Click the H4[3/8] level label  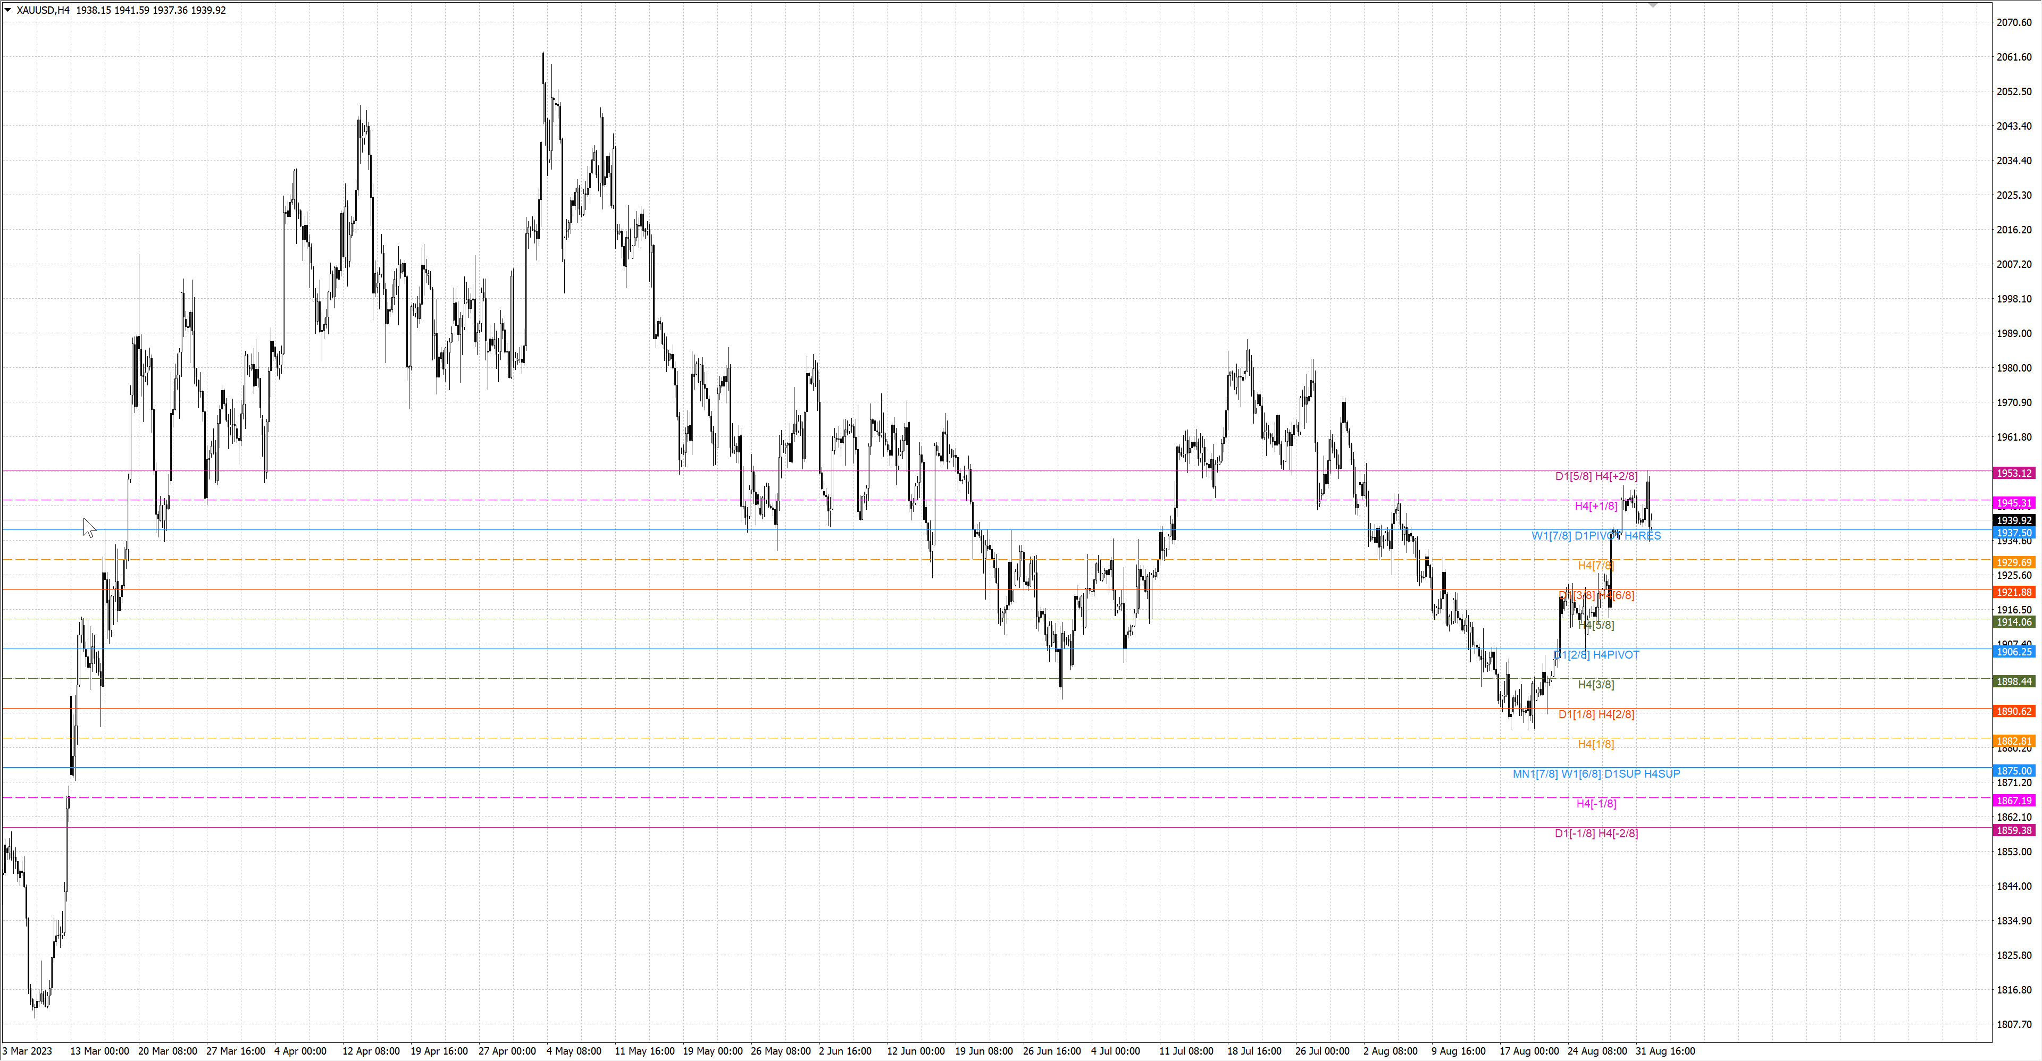[x=1596, y=685]
